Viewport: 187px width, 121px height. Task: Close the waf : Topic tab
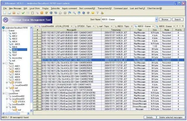tap(112, 26)
